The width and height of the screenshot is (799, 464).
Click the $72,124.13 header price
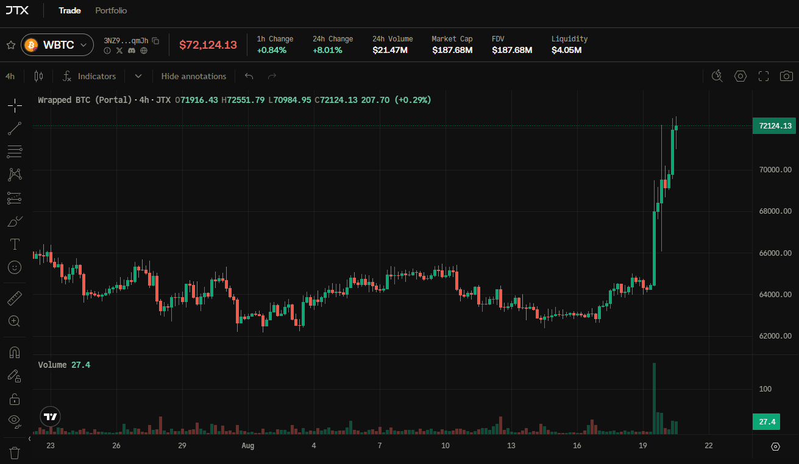point(208,45)
